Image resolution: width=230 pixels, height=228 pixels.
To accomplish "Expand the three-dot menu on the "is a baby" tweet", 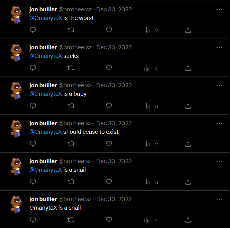I will 219,85.
